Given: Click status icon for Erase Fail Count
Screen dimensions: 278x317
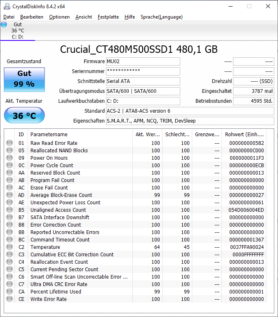Looking at the screenshot, I should 9,188.
